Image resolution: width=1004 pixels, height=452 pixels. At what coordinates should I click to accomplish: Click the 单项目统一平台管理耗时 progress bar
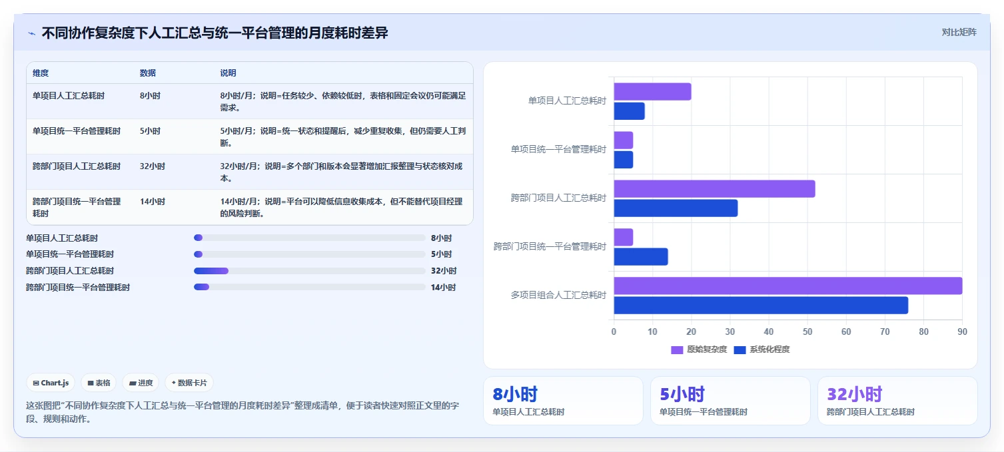[x=309, y=254]
